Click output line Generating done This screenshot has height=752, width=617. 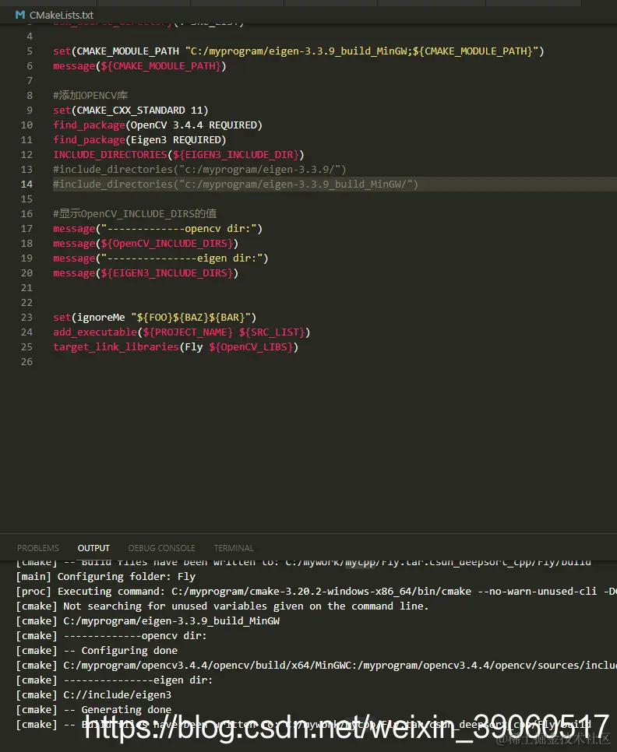point(93,710)
